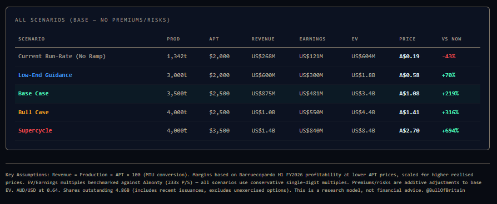Select the Current Run-Rate (No Ramp) row label

[x=62, y=57]
